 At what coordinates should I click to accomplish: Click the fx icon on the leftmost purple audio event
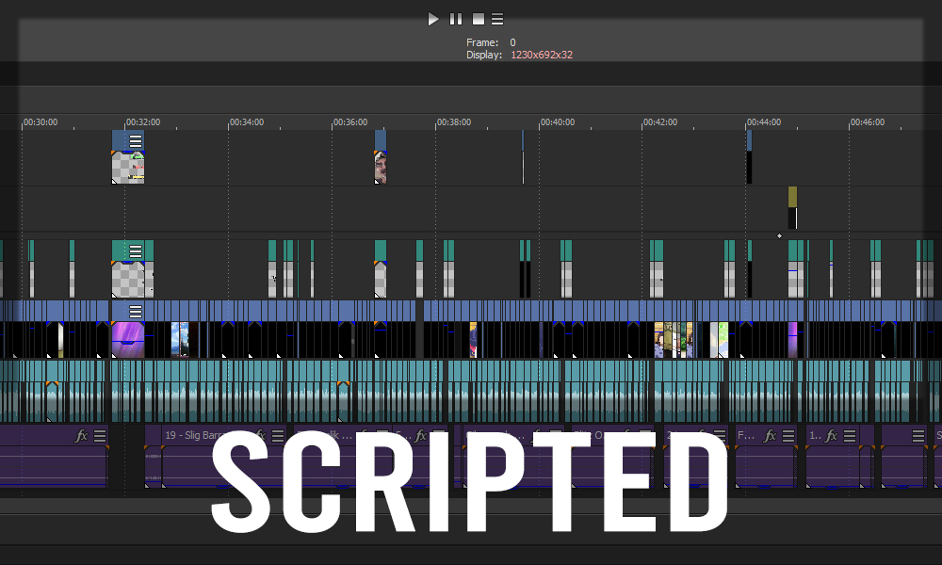(79, 435)
